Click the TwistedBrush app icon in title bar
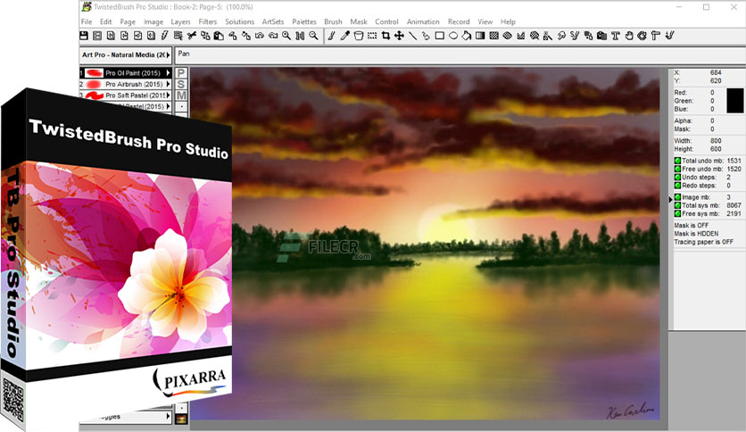Screen dimensions: 746x432 pyautogui.click(x=87, y=6)
